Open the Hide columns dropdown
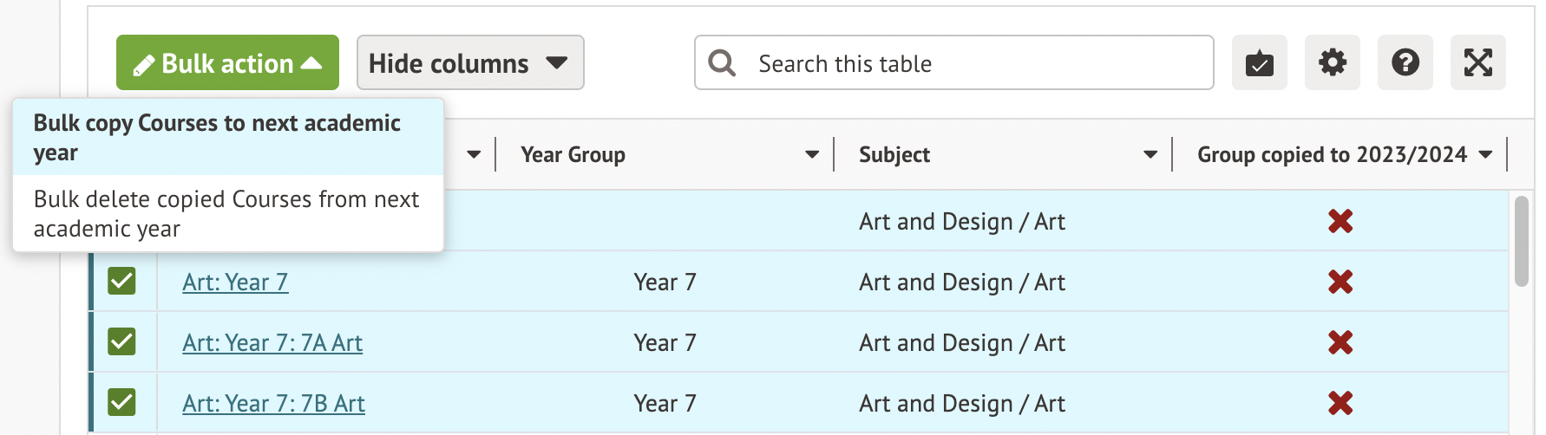The height and width of the screenshot is (435, 1546). [x=469, y=63]
